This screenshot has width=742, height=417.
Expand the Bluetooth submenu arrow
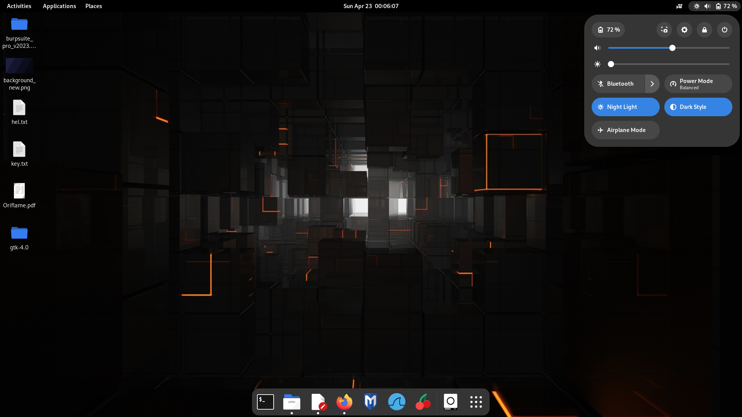coord(652,84)
